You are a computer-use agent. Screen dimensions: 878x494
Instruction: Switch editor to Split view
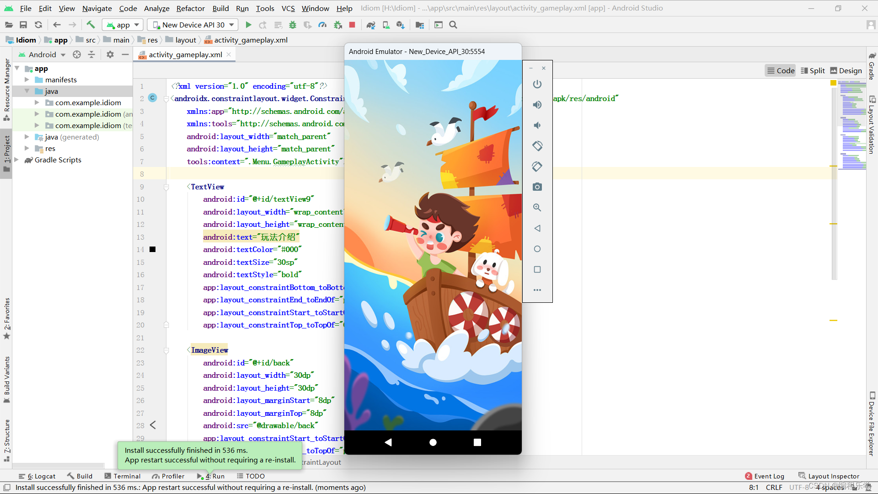point(813,70)
